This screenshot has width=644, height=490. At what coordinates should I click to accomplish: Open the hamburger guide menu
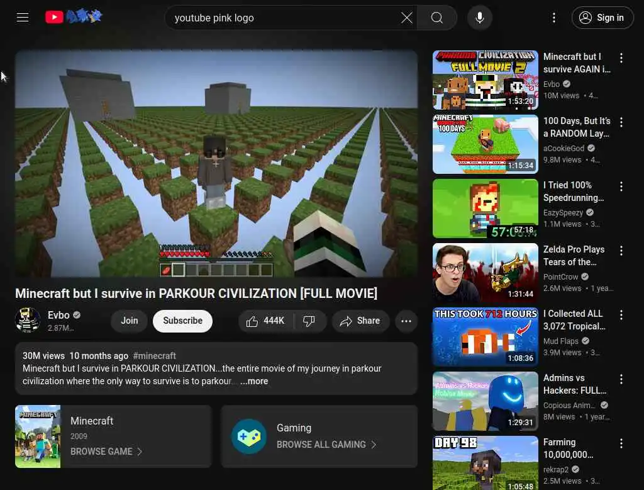pyautogui.click(x=23, y=18)
